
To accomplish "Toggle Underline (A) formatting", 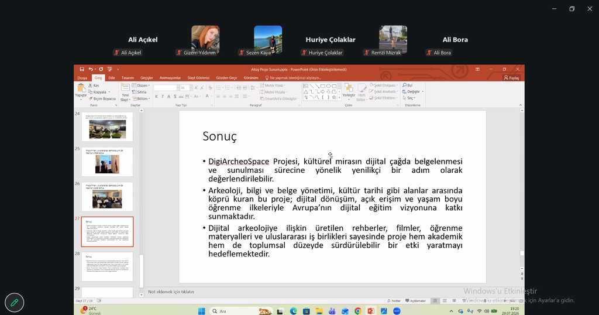I will pos(168,97).
